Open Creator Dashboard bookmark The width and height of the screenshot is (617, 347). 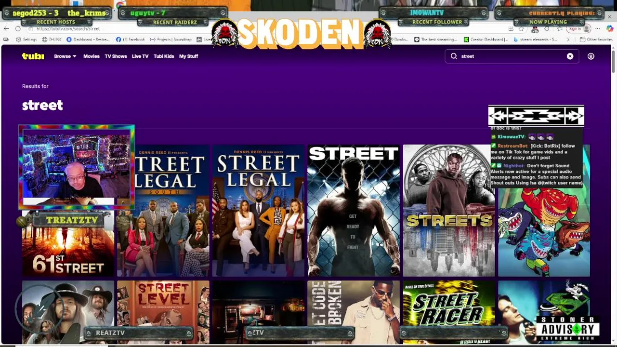pyautogui.click(x=486, y=40)
